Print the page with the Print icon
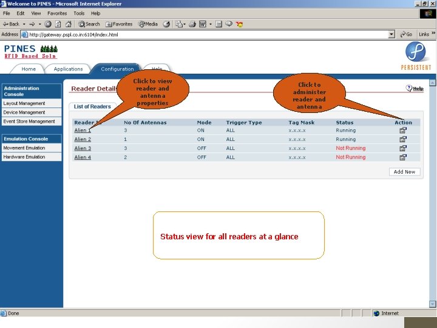Screen dimensions: 437x328 192,24
